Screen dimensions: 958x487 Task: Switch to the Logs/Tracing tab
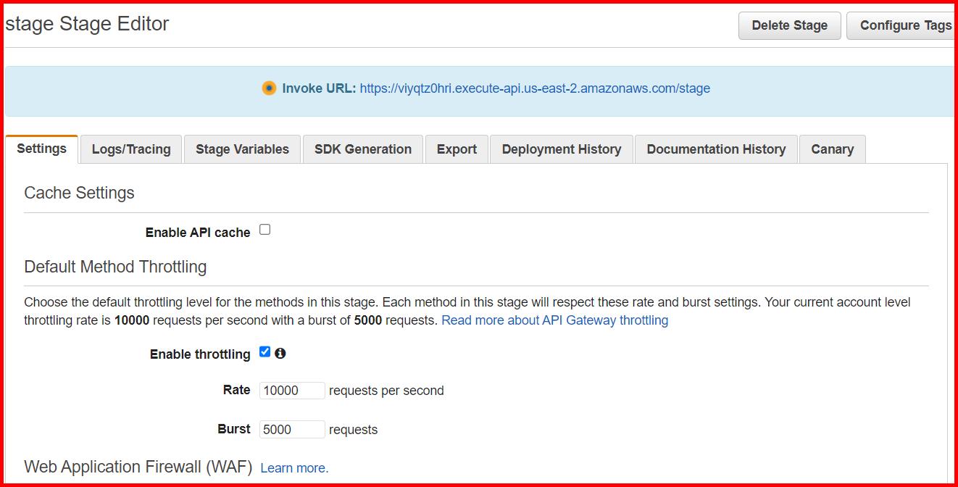tap(130, 149)
